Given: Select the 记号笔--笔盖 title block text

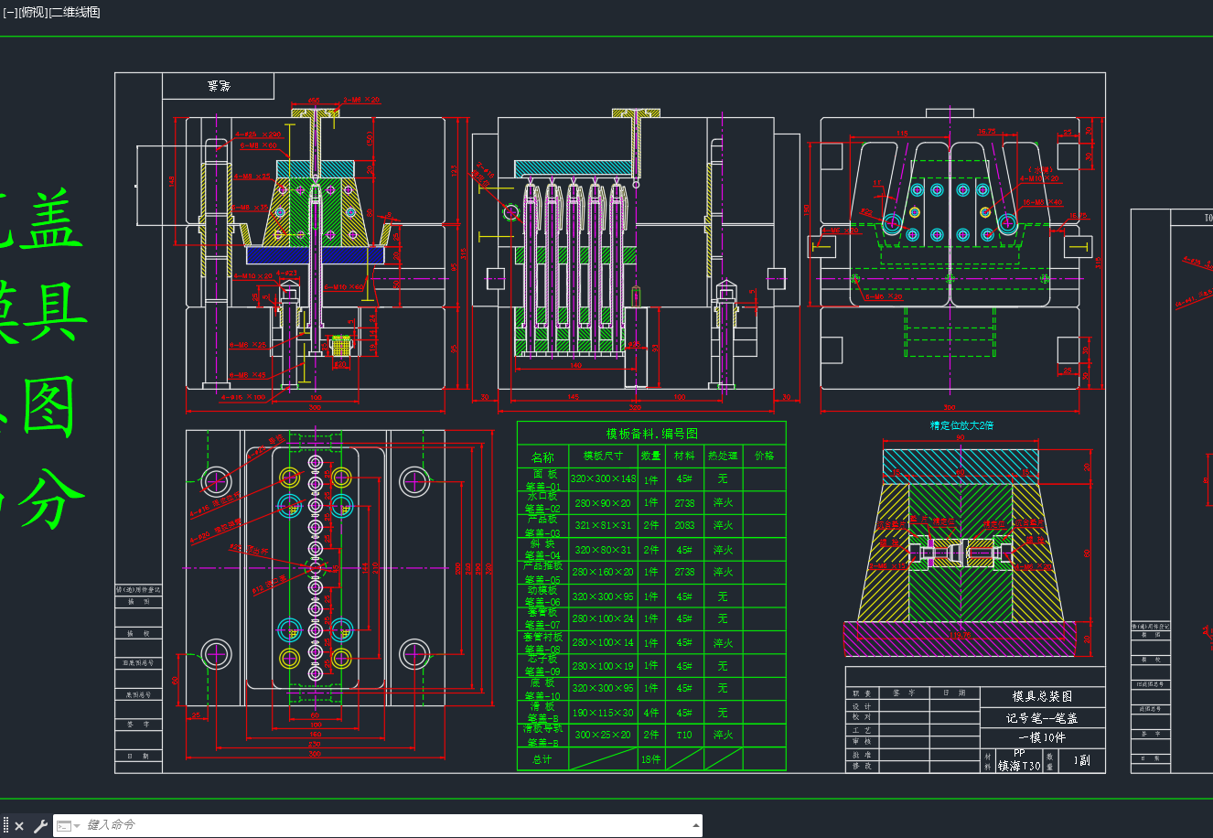Looking at the screenshot, I should pyautogui.click(x=1042, y=718).
